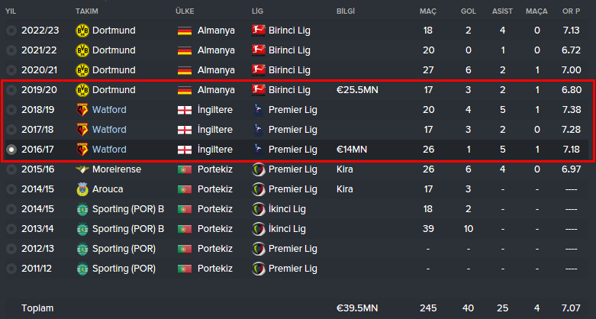Click the Moreirense club logo

82,169
